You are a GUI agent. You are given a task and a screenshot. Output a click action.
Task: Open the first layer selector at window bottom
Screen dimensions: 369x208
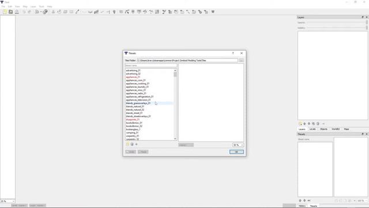click(x=19, y=206)
